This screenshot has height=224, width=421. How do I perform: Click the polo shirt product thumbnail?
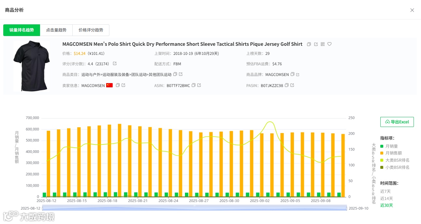31,66
